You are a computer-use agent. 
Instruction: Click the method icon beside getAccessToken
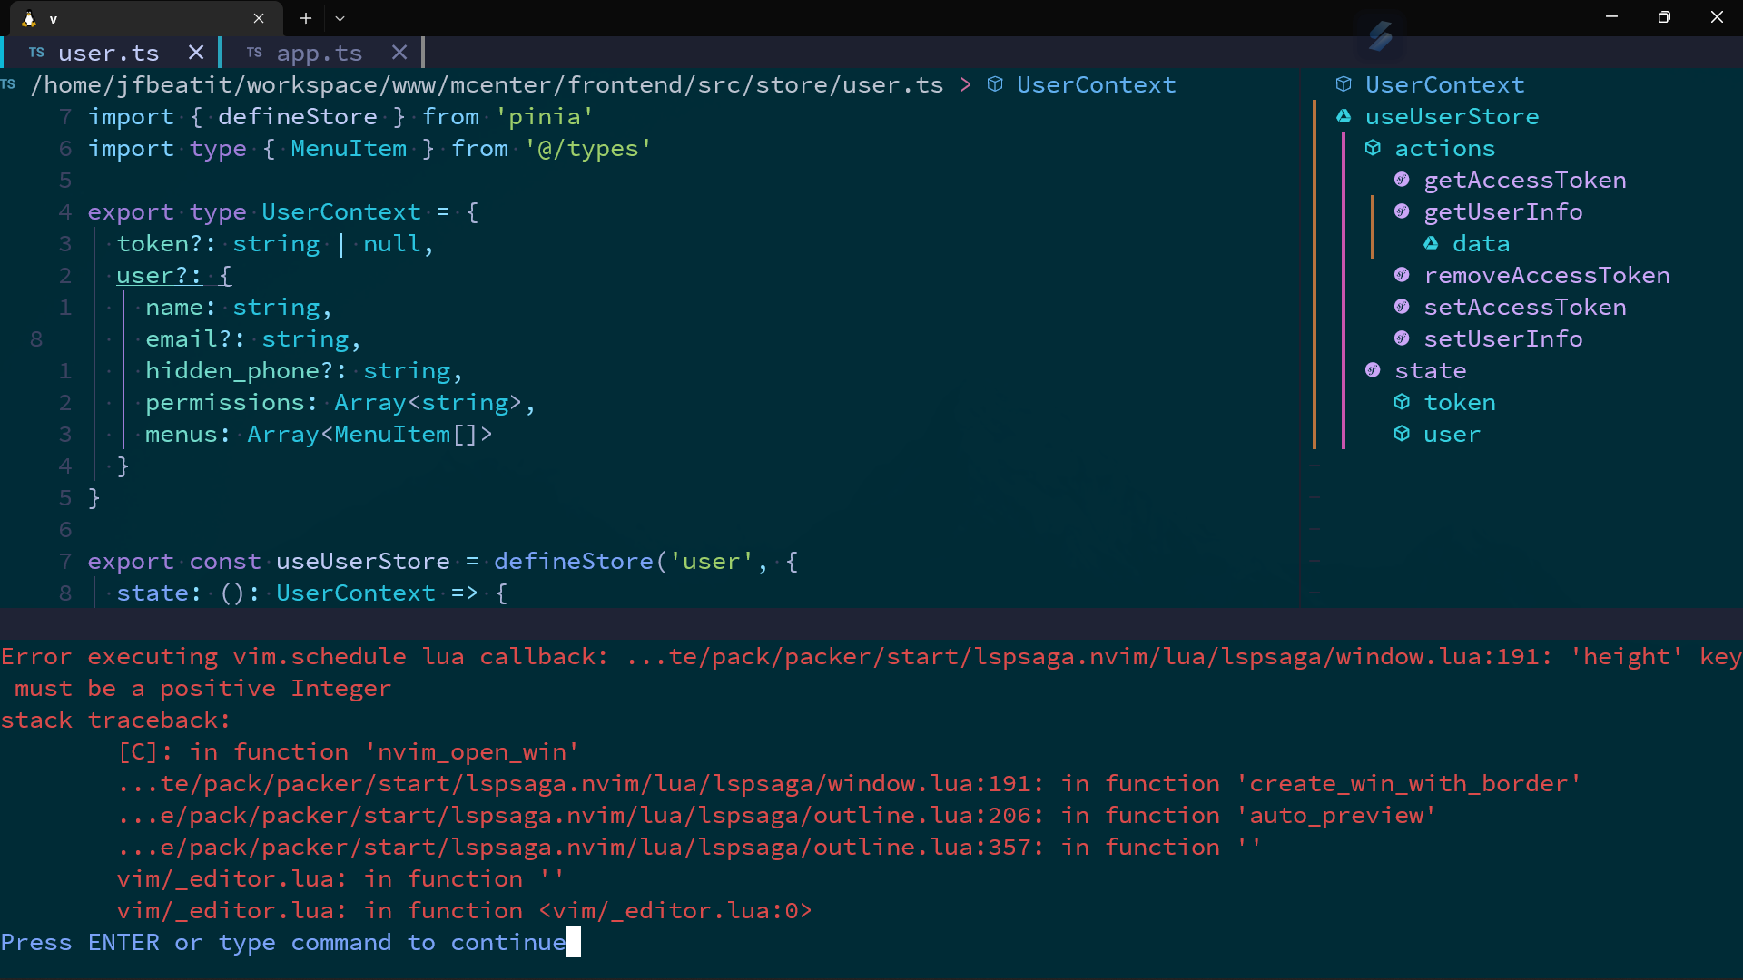click(x=1402, y=180)
